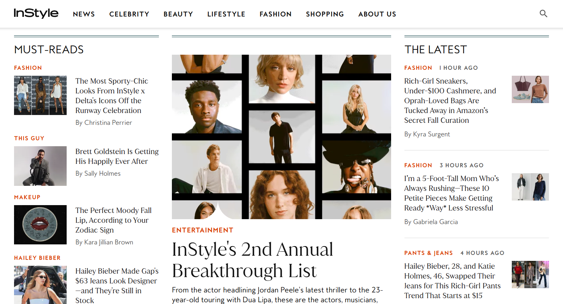563x304 pixels.
Task: Open Brett Goldstein seated portrait thumbnail
Action: 40,166
